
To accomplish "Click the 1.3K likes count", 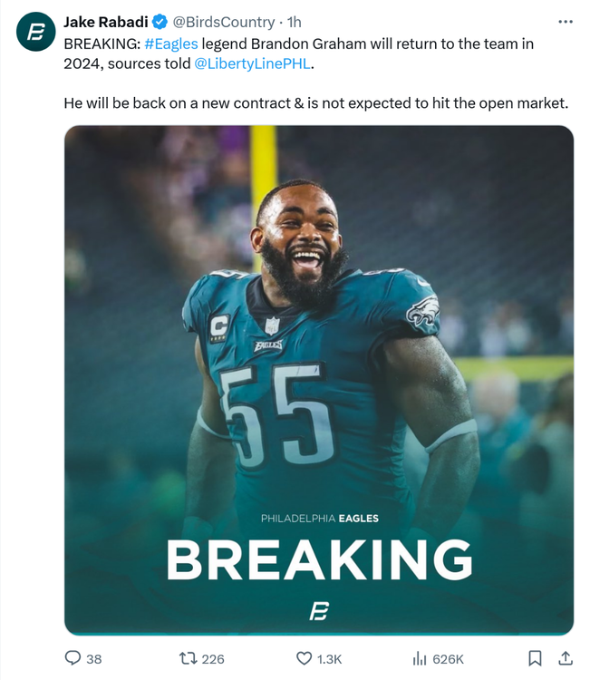I will (329, 659).
